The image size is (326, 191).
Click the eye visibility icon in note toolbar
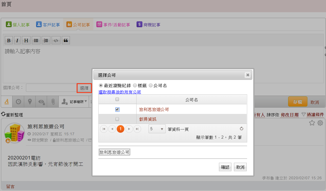tap(41, 101)
